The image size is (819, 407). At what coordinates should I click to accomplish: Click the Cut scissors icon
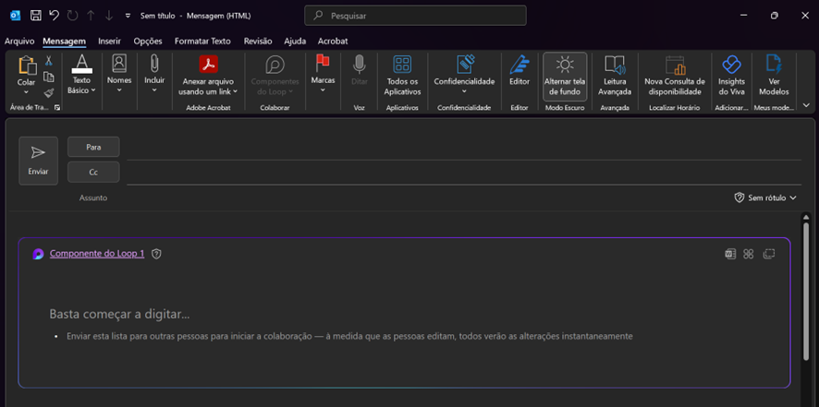point(49,61)
